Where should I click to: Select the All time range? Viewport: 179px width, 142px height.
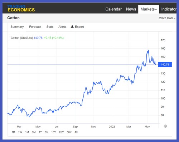[x=76, y=132]
